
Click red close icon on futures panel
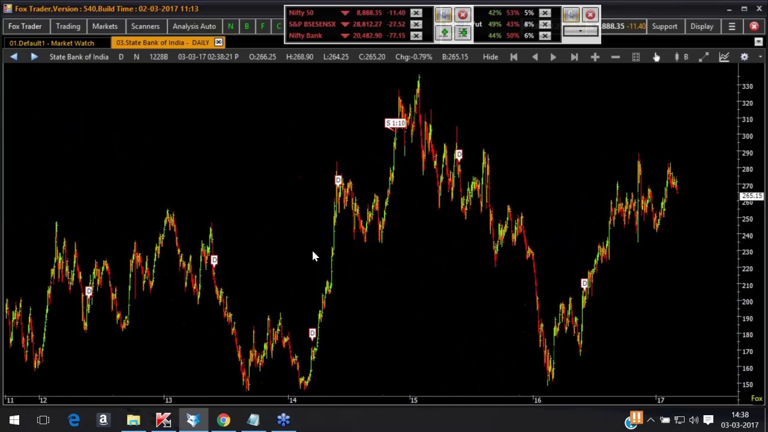[590, 14]
